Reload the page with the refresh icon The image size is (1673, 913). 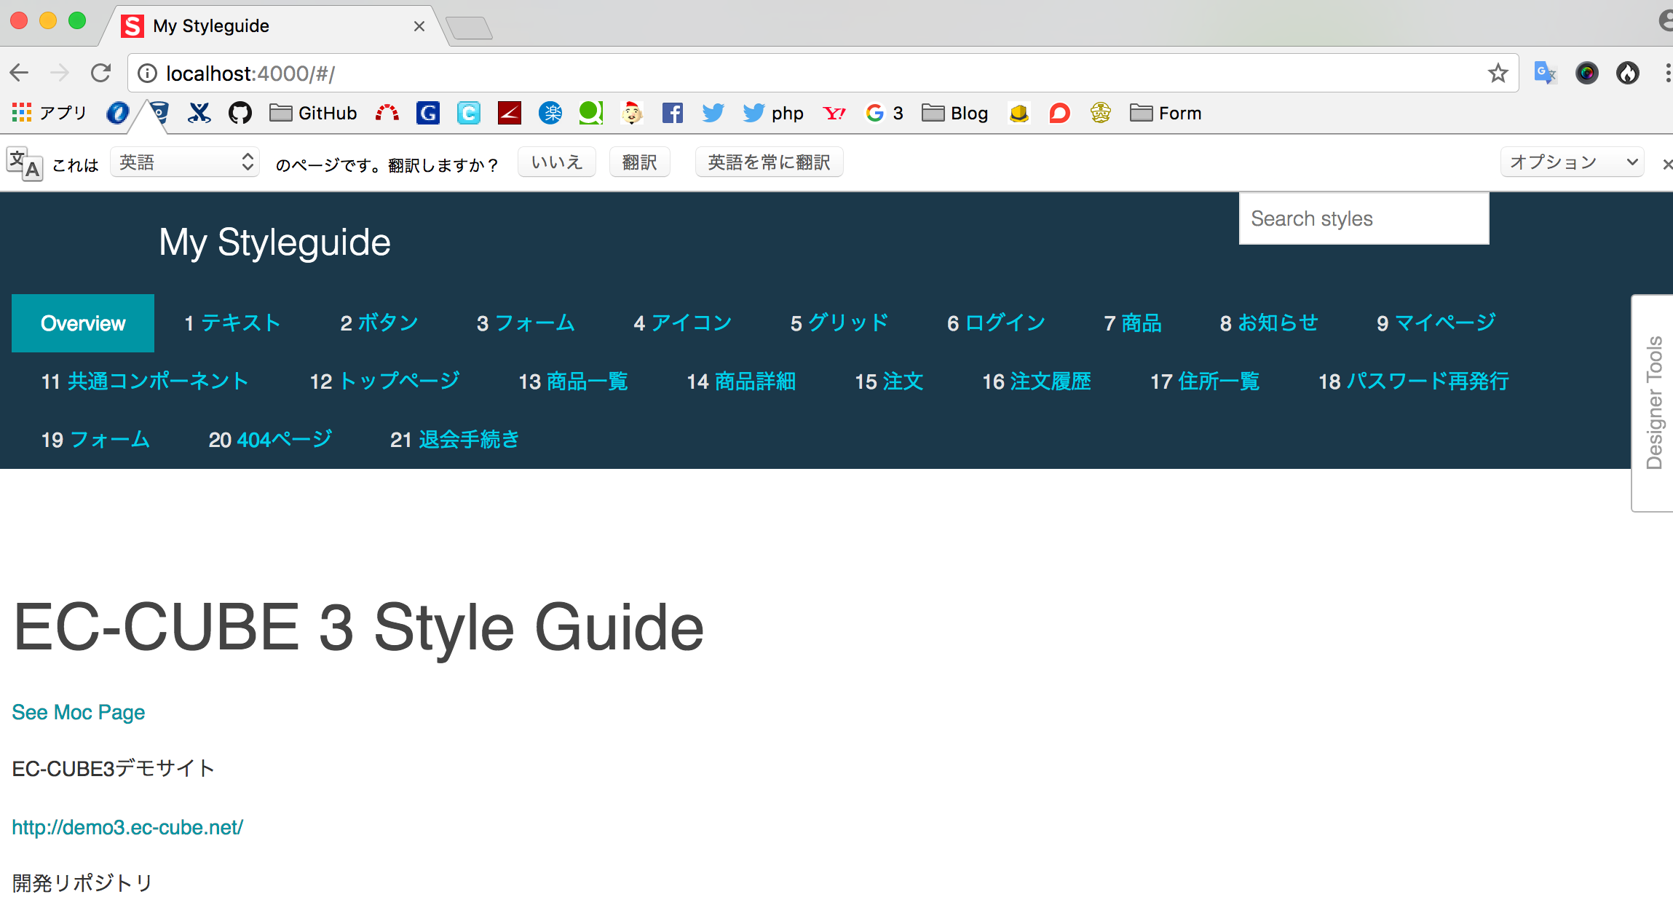[x=100, y=73]
